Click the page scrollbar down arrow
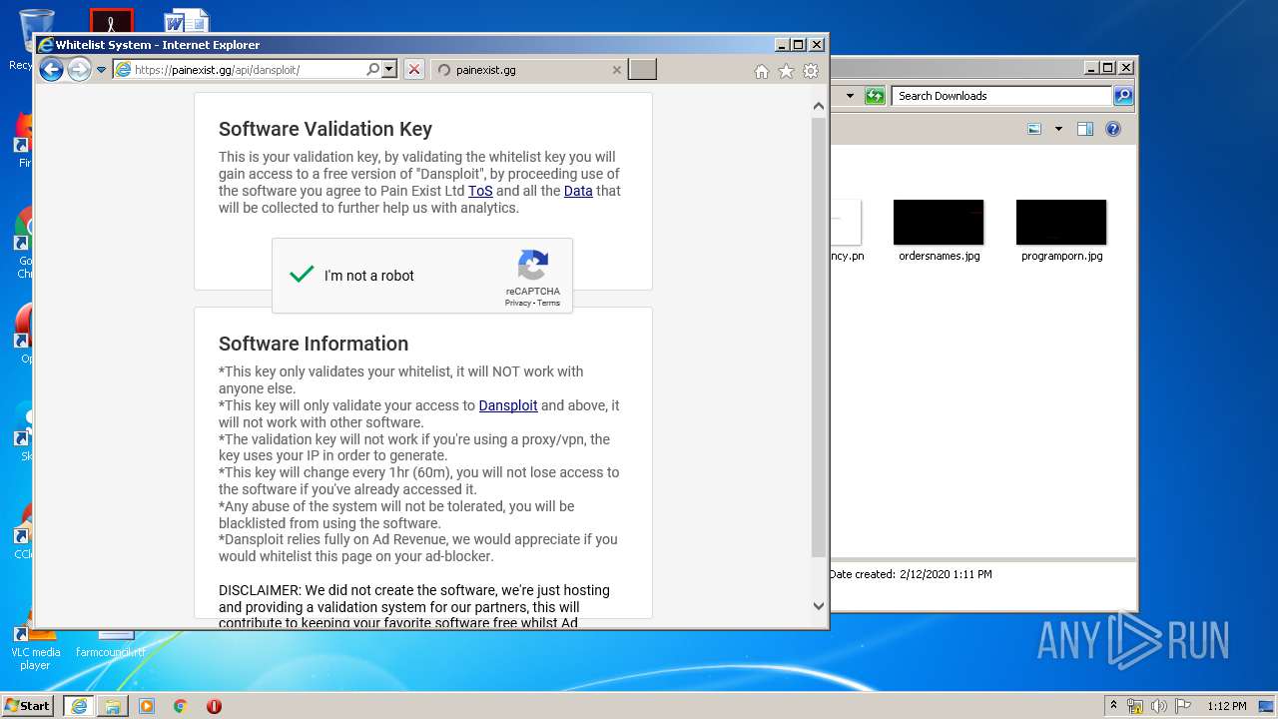1278x719 pixels. (x=819, y=605)
